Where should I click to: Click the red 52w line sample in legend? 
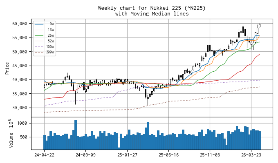coord(39,41)
